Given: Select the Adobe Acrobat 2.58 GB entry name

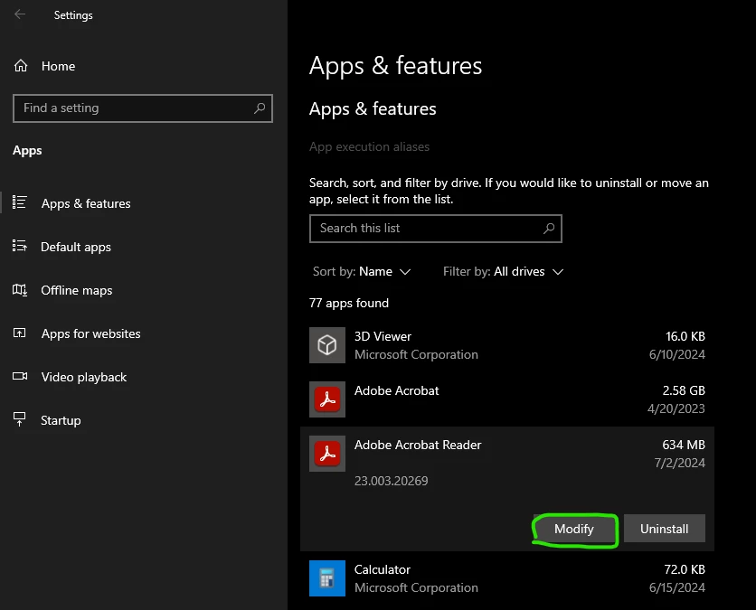Looking at the screenshot, I should coord(396,390).
